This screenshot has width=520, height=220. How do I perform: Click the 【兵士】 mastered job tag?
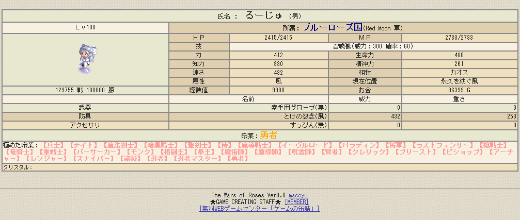(x=53, y=145)
